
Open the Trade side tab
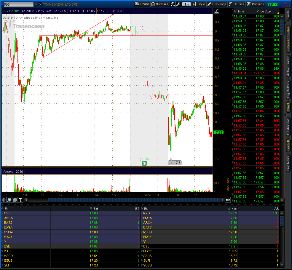[x=288, y=15]
